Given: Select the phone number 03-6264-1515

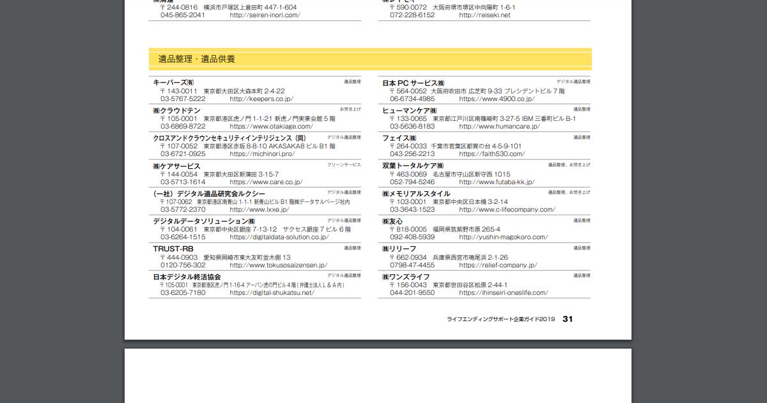Looking at the screenshot, I should [x=183, y=237].
